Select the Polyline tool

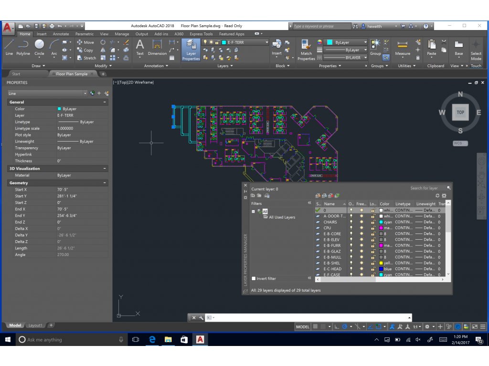[23, 48]
